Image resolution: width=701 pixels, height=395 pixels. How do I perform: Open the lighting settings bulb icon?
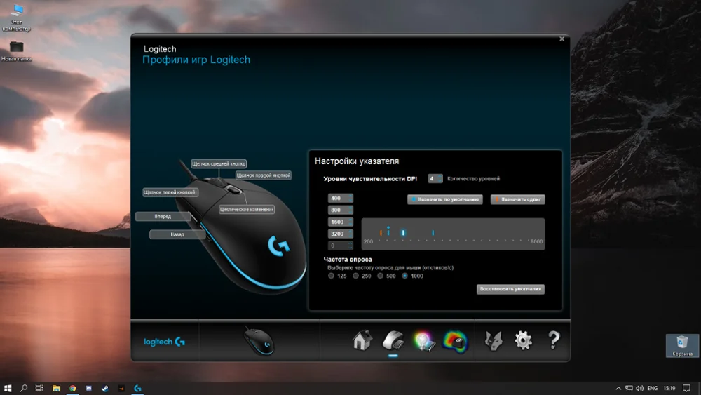(423, 341)
